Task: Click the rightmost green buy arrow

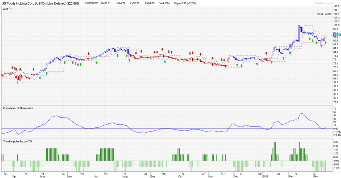Action: tap(325, 43)
